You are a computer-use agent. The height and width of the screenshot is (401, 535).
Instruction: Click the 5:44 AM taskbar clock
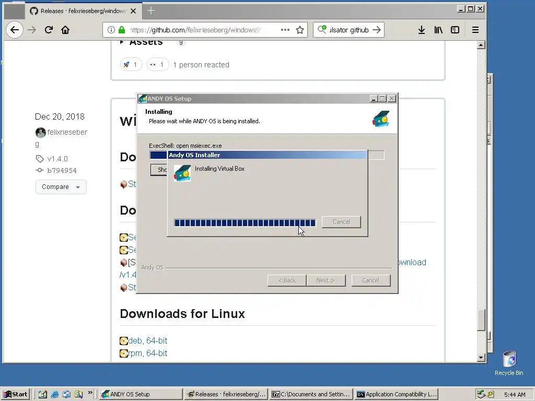click(x=515, y=395)
